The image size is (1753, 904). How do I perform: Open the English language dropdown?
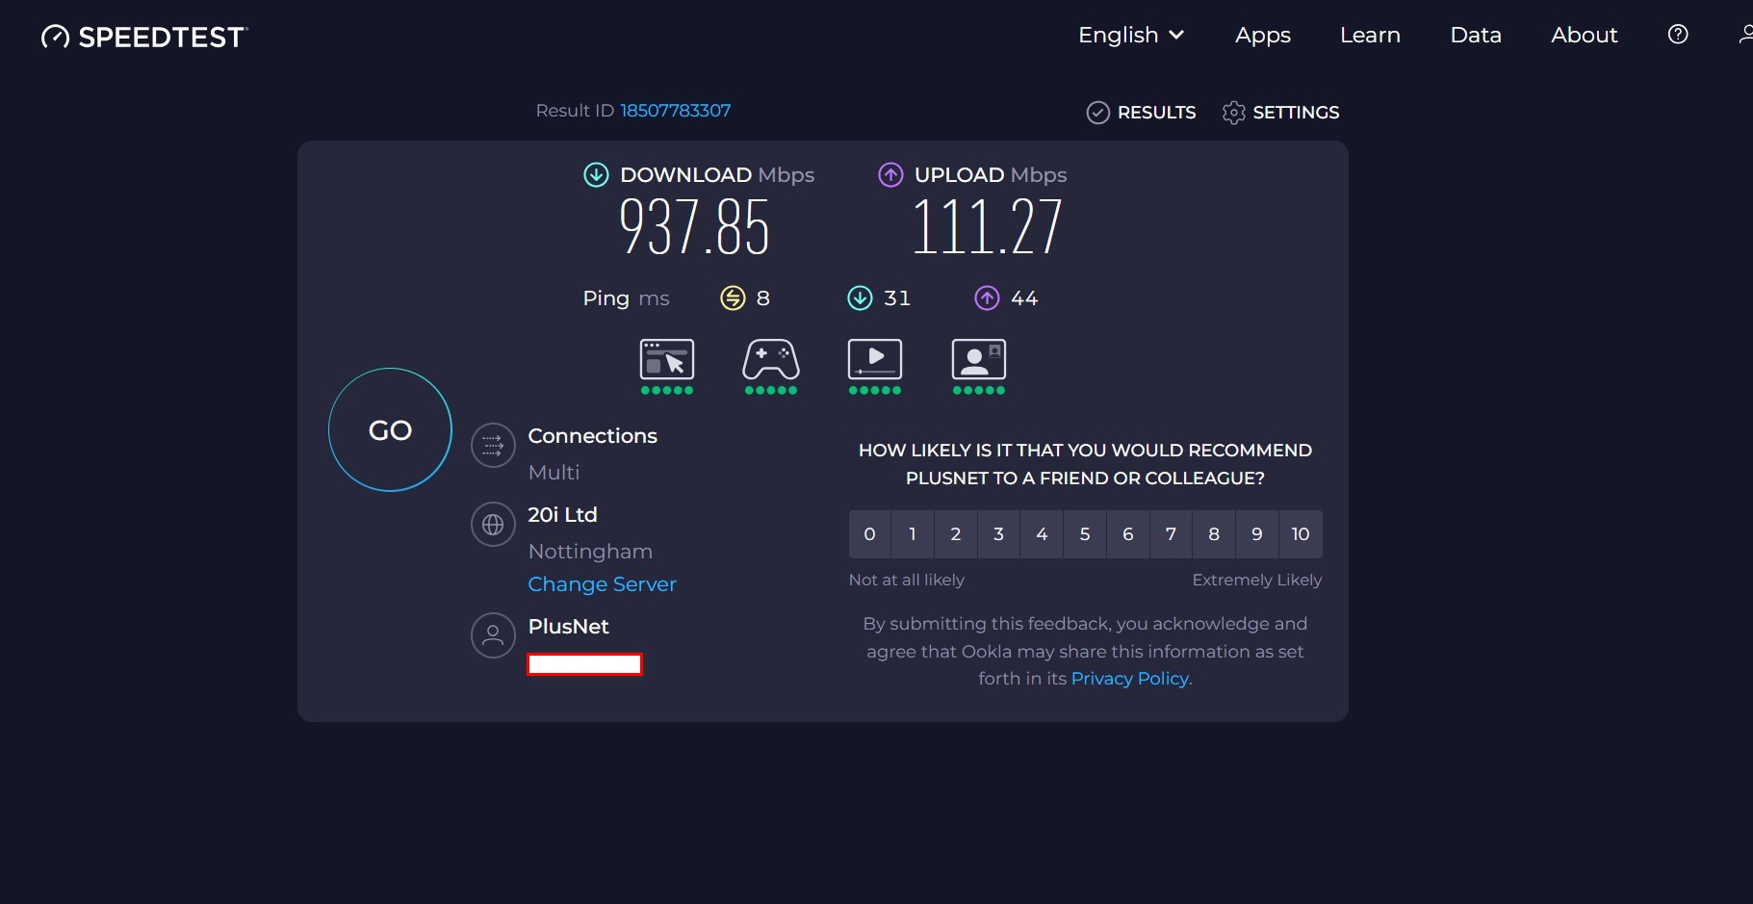(x=1131, y=35)
